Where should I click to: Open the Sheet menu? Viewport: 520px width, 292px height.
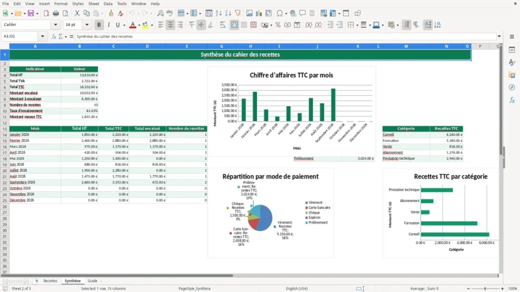pyautogui.click(x=93, y=4)
